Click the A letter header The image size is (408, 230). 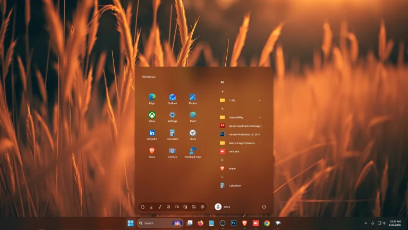[x=222, y=109]
